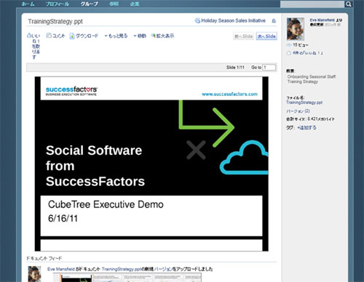Open Holiday Season Sales Initiative group link
364x282 pixels.
[233, 20]
